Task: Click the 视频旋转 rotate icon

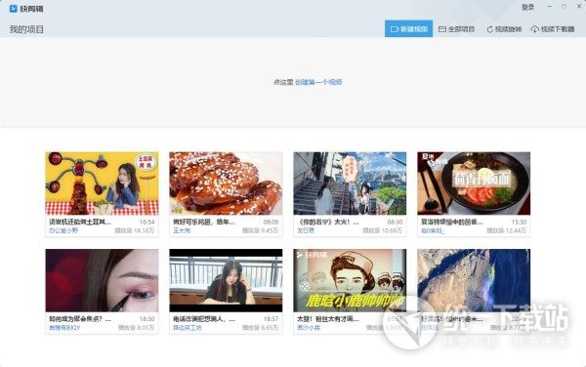Action: (x=489, y=29)
